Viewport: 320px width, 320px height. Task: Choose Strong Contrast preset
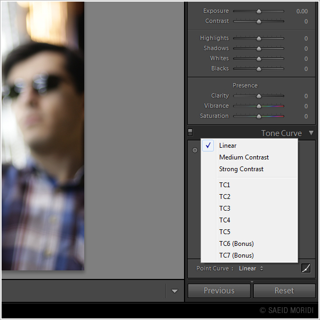point(241,169)
